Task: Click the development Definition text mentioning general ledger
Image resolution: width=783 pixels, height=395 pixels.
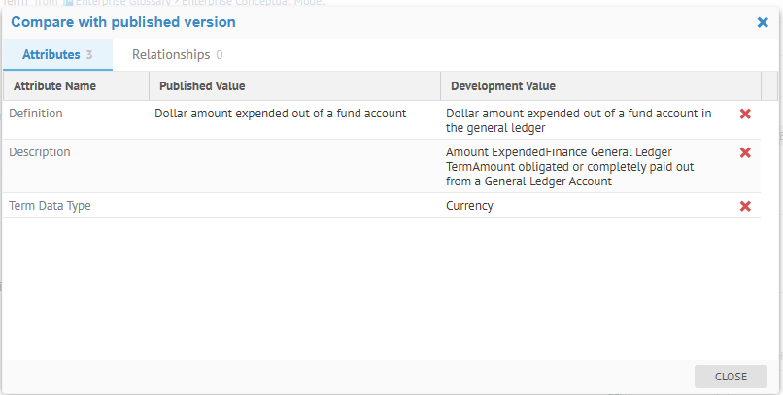Action: [x=578, y=120]
